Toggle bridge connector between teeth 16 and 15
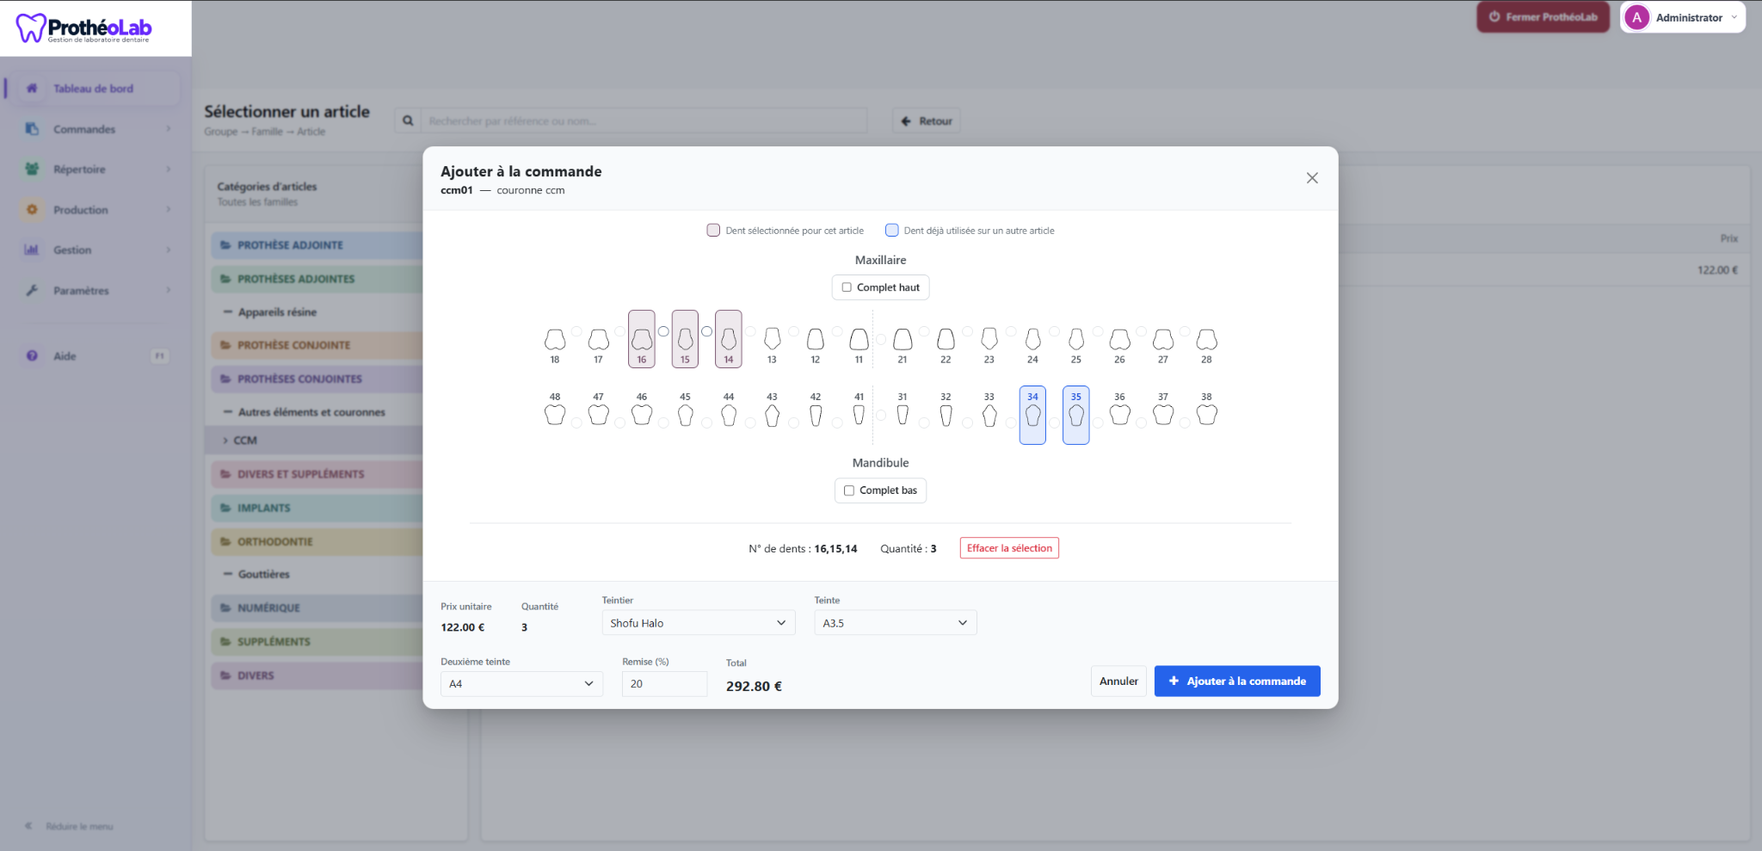Image resolution: width=1762 pixels, height=851 pixels. coord(663,331)
